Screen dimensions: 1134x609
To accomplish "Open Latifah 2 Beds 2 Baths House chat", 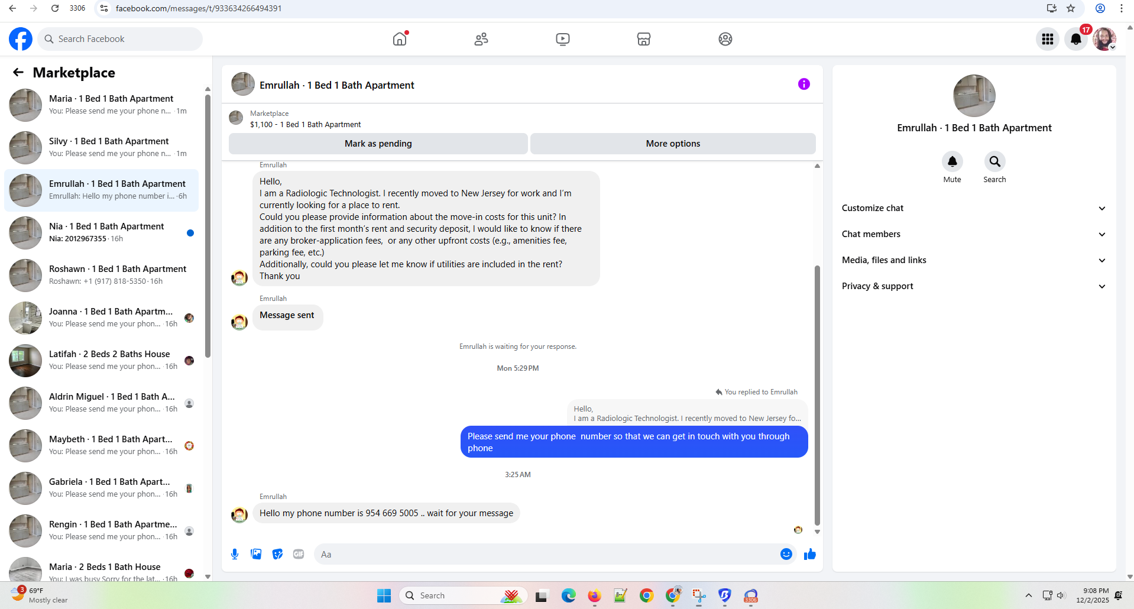I will (x=102, y=361).
